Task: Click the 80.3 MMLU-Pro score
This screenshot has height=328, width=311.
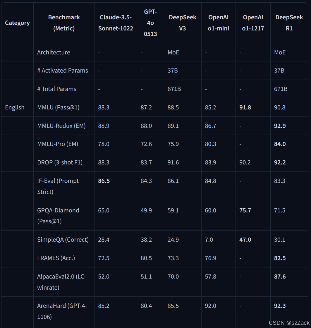Action: tap(210, 144)
